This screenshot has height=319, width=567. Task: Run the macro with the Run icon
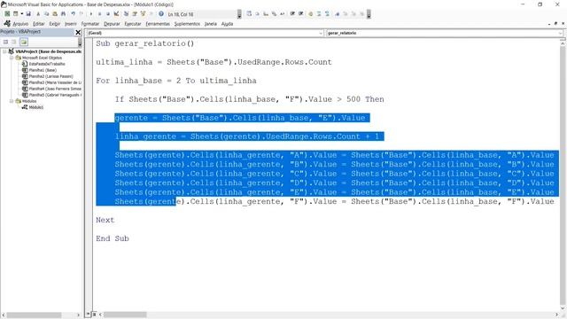pyautogui.click(x=91, y=14)
